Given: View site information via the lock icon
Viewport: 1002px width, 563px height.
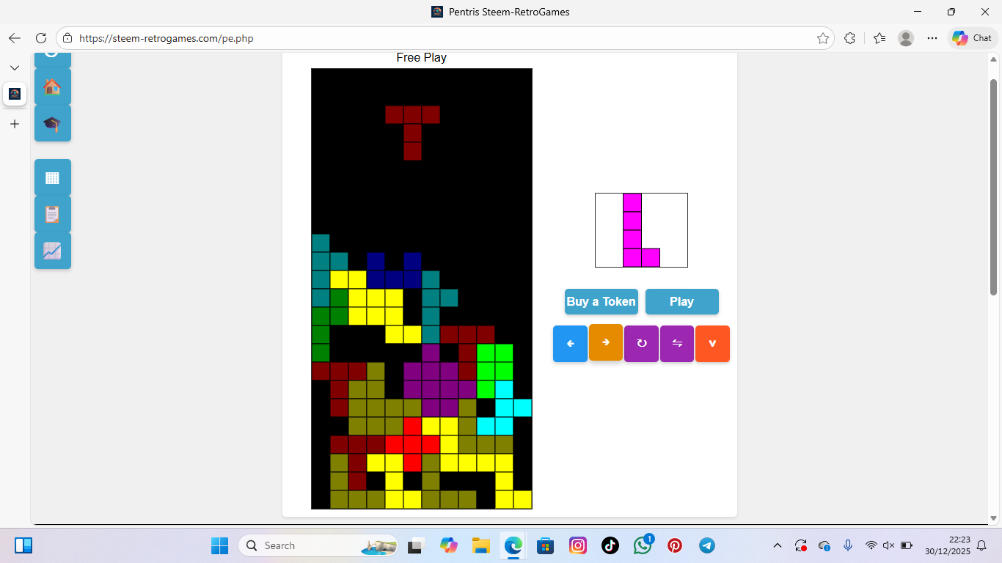Looking at the screenshot, I should [67, 38].
